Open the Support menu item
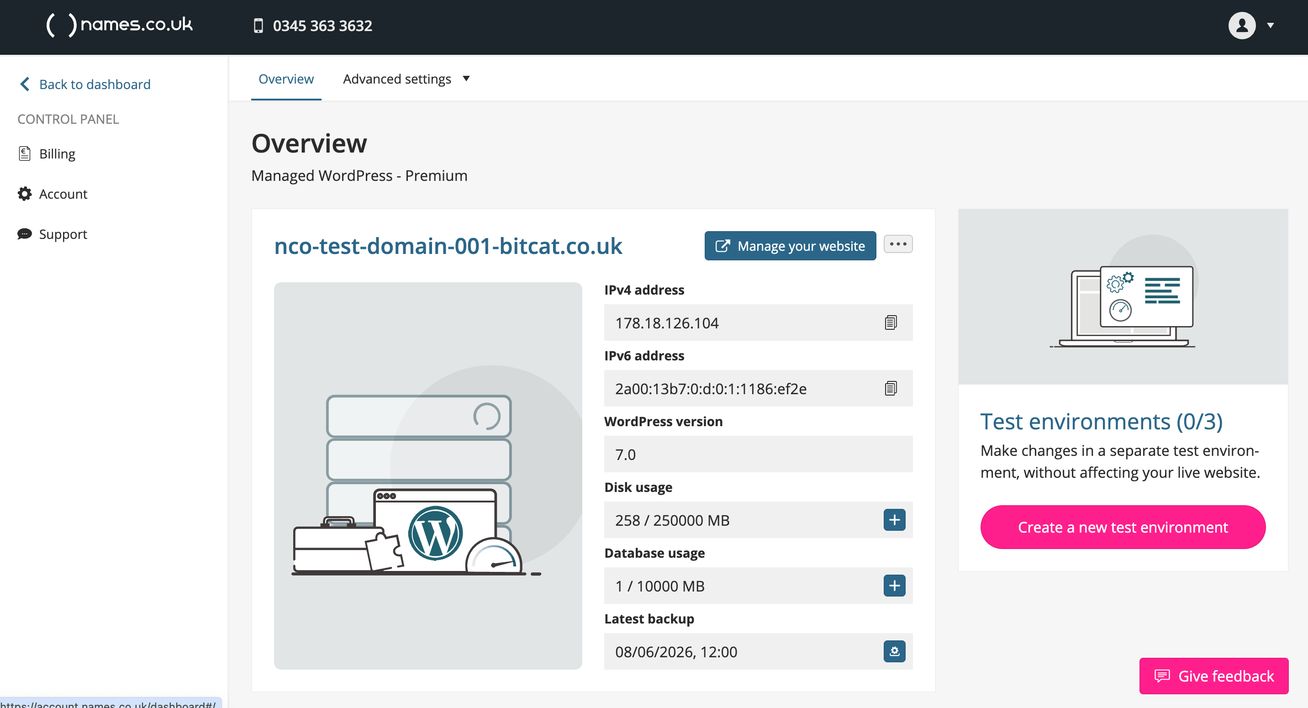This screenshot has height=708, width=1308. coord(63,233)
